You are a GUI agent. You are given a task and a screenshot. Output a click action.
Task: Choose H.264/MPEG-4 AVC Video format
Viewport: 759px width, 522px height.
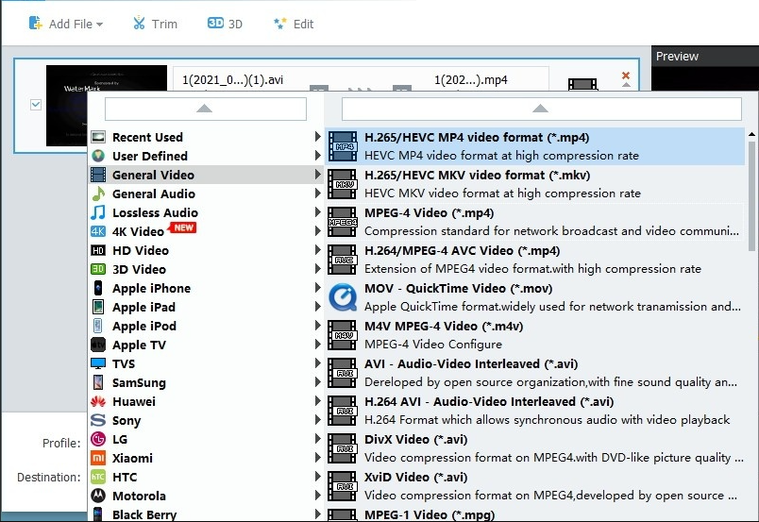[535, 260]
